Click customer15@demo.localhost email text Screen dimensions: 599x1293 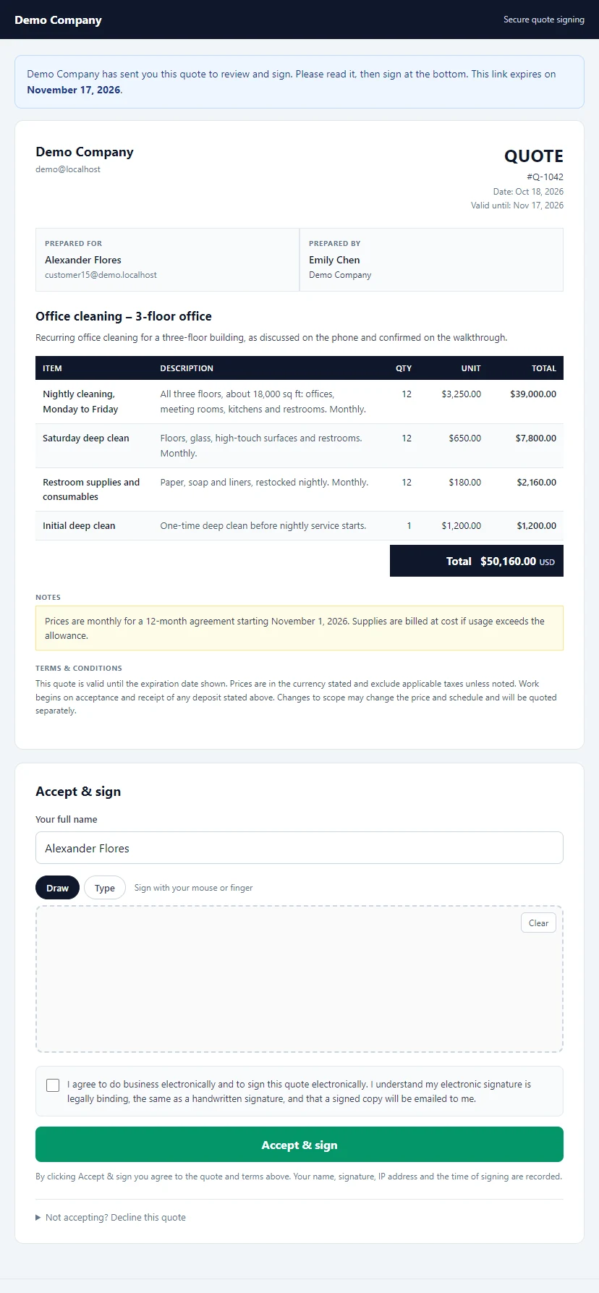coord(101,275)
